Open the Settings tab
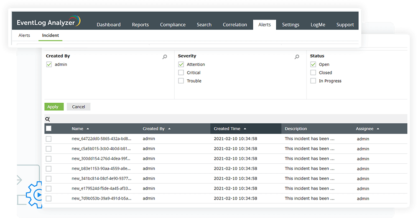Screen dimensions: 418x218 point(291,25)
